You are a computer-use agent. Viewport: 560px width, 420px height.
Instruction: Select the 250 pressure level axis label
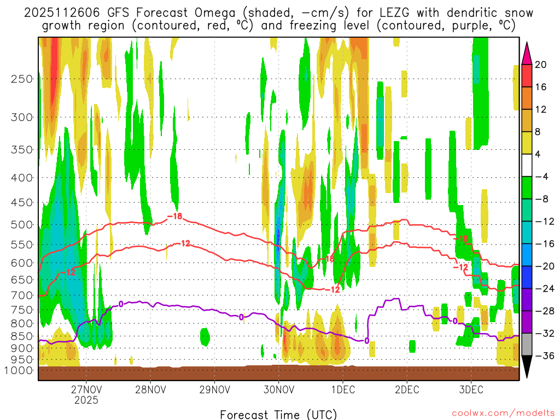pos(22,79)
